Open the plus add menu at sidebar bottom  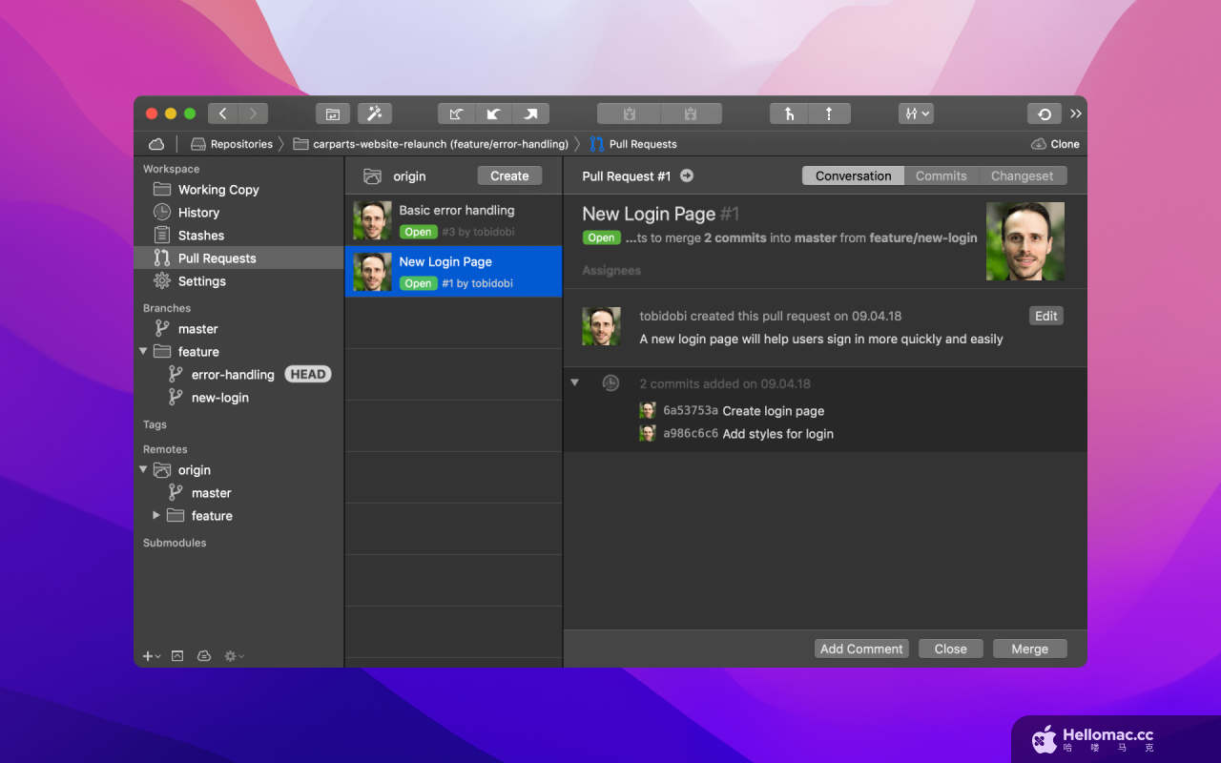pos(152,656)
